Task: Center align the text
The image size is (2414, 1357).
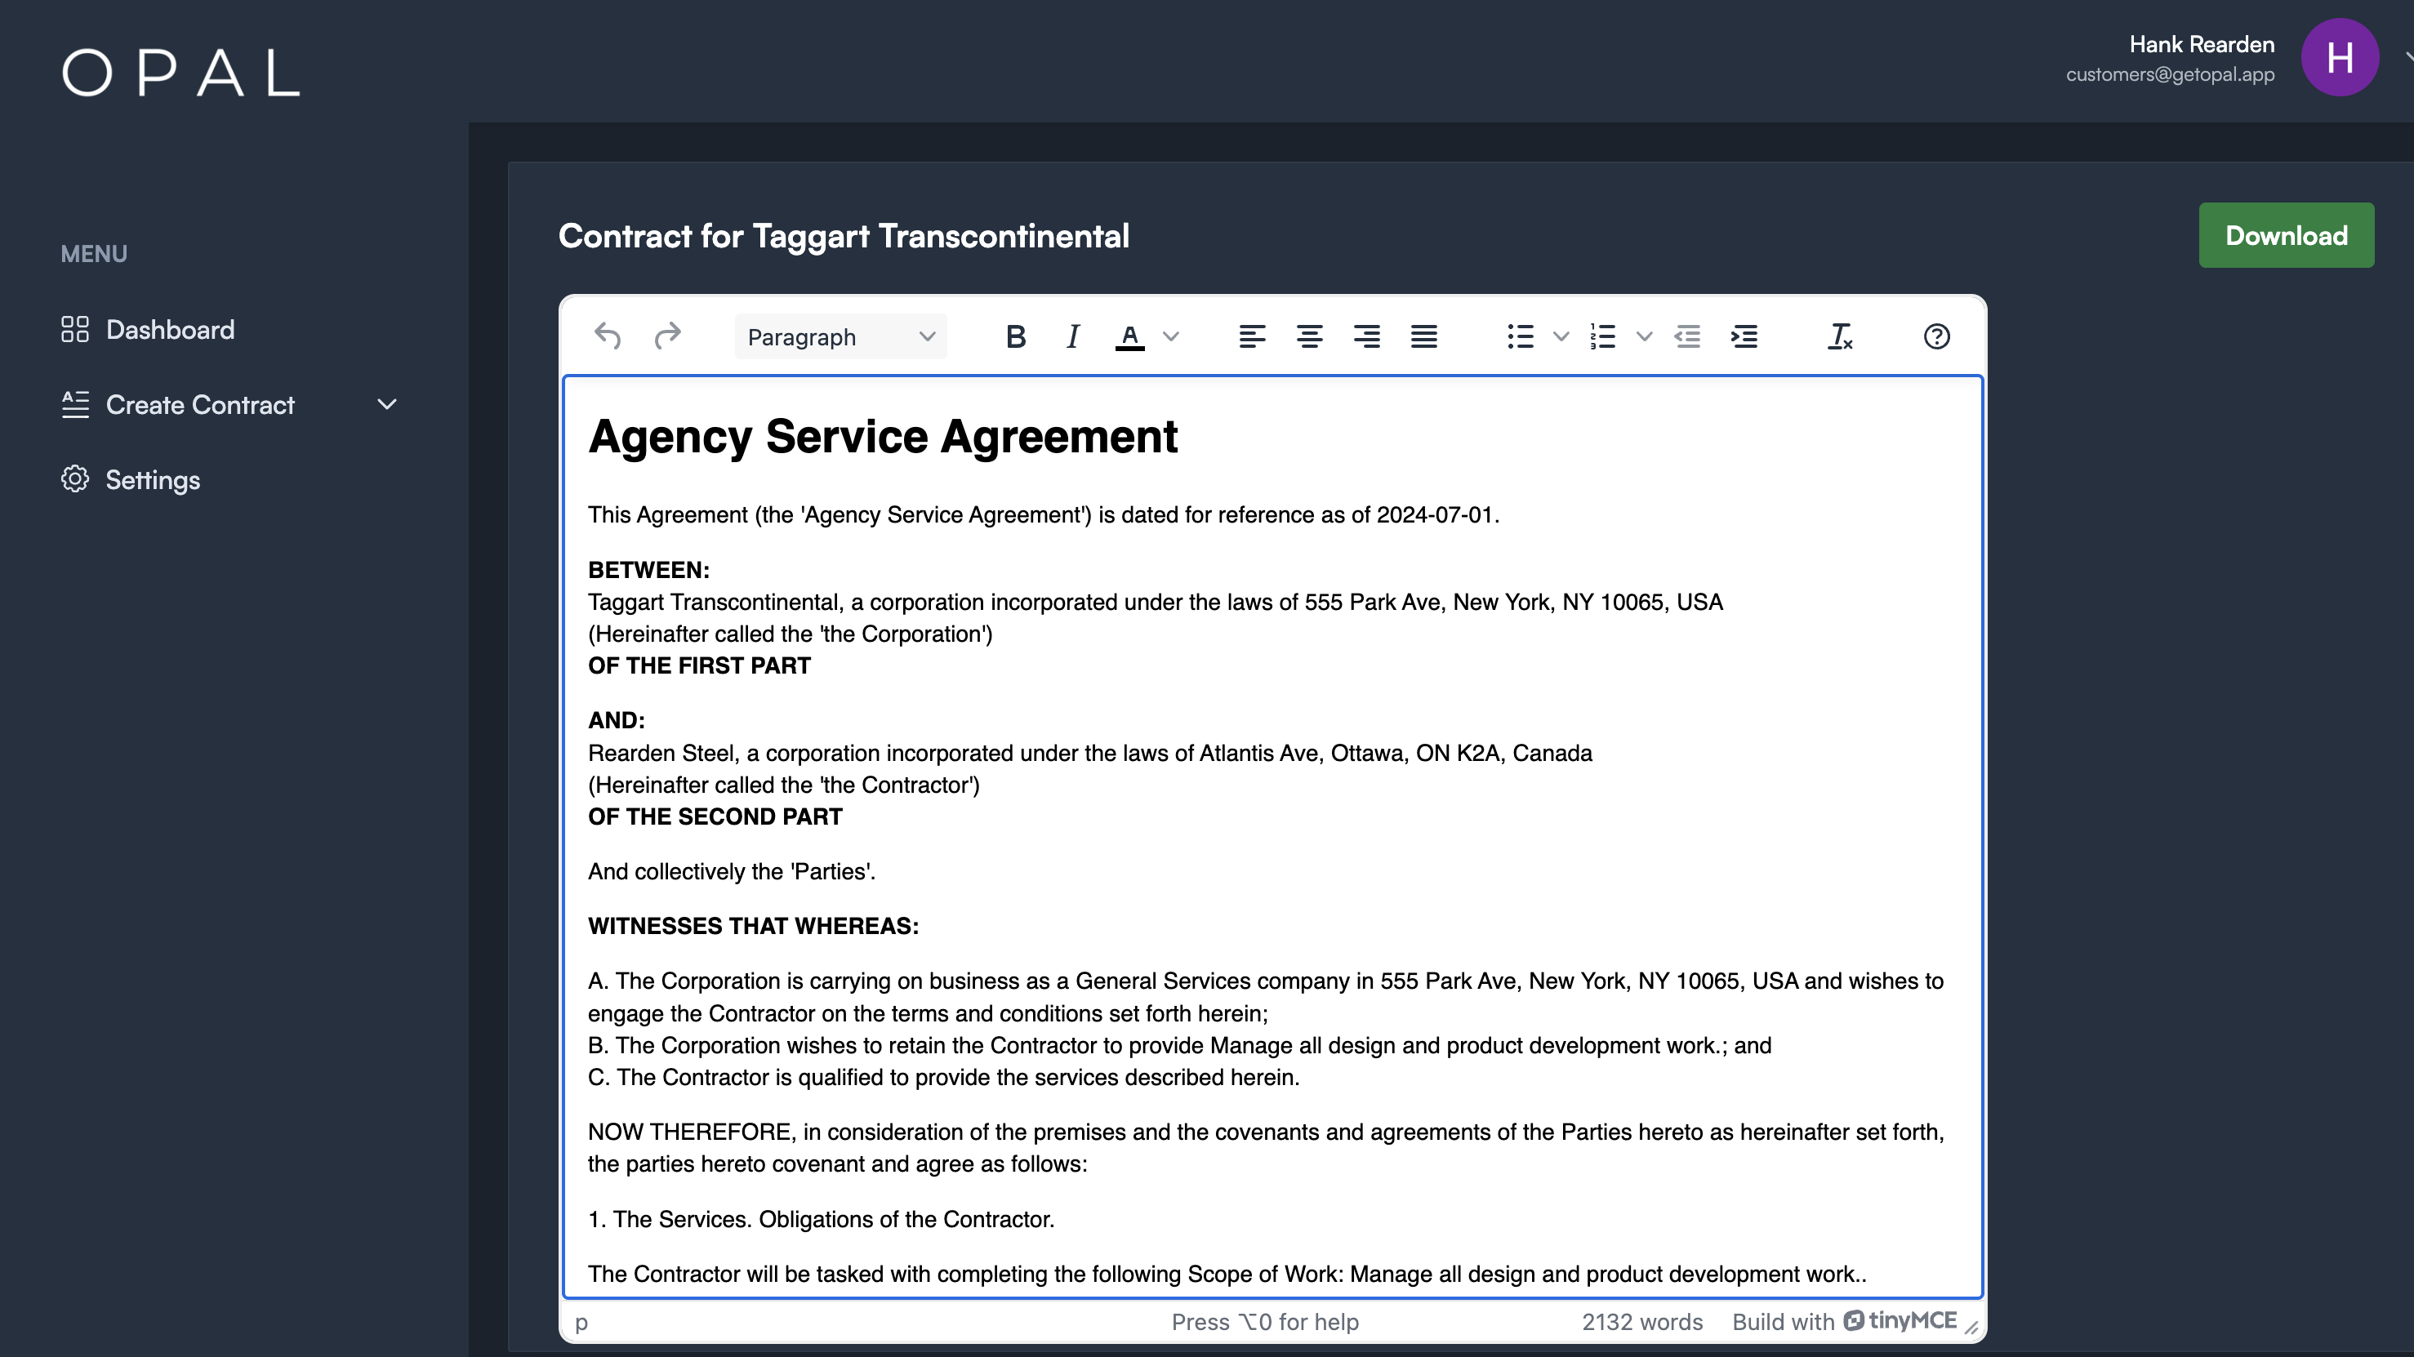Action: coord(1309,336)
